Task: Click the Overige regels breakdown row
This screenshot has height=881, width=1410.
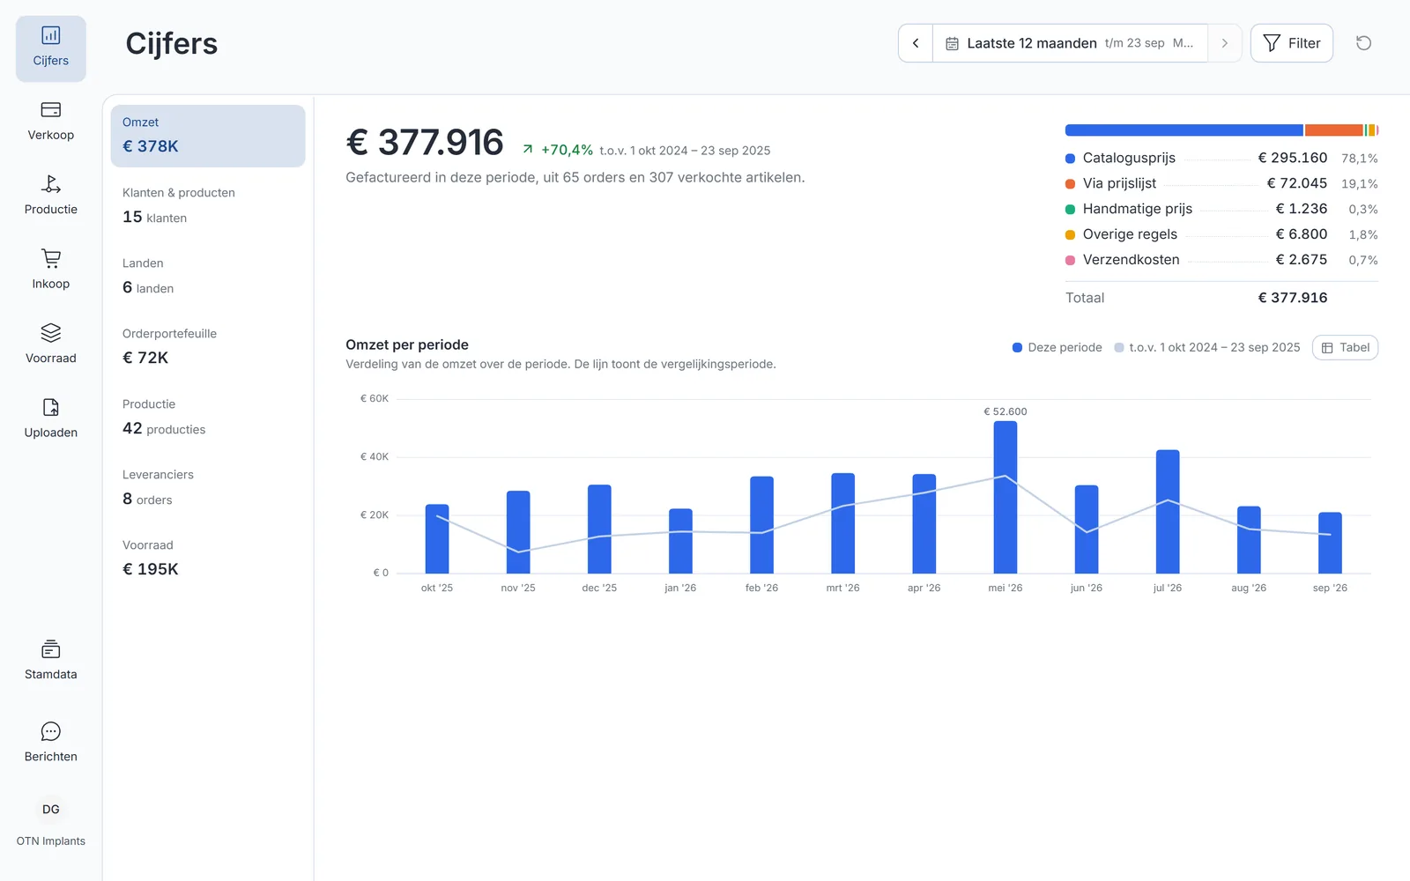Action: coord(1221,235)
